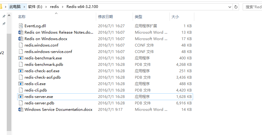Click the 488 KB size of redis-cli.exe
Image resolution: width=262 pixels, height=135 pixels.
tap(185, 84)
